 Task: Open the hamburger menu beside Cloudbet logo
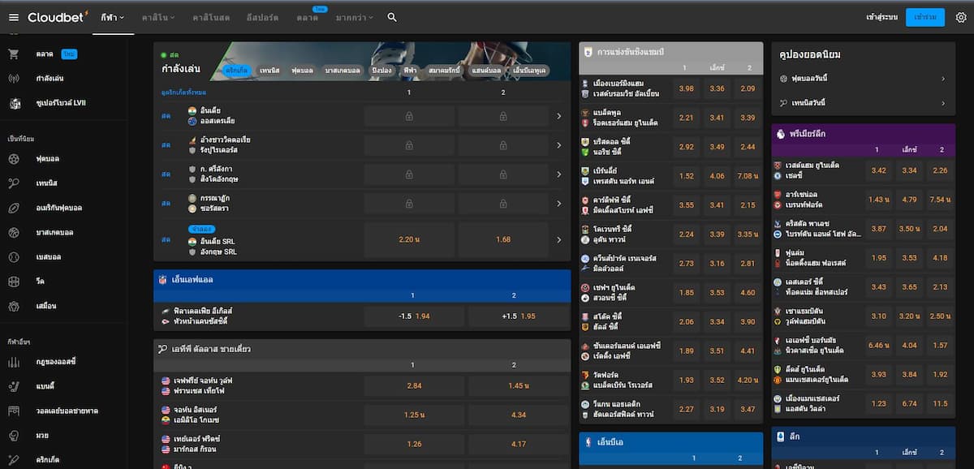click(x=14, y=17)
